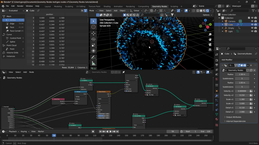The image size is (259, 145).
Task: Adjust the Detail v1 value slider
Action: click(242, 108)
